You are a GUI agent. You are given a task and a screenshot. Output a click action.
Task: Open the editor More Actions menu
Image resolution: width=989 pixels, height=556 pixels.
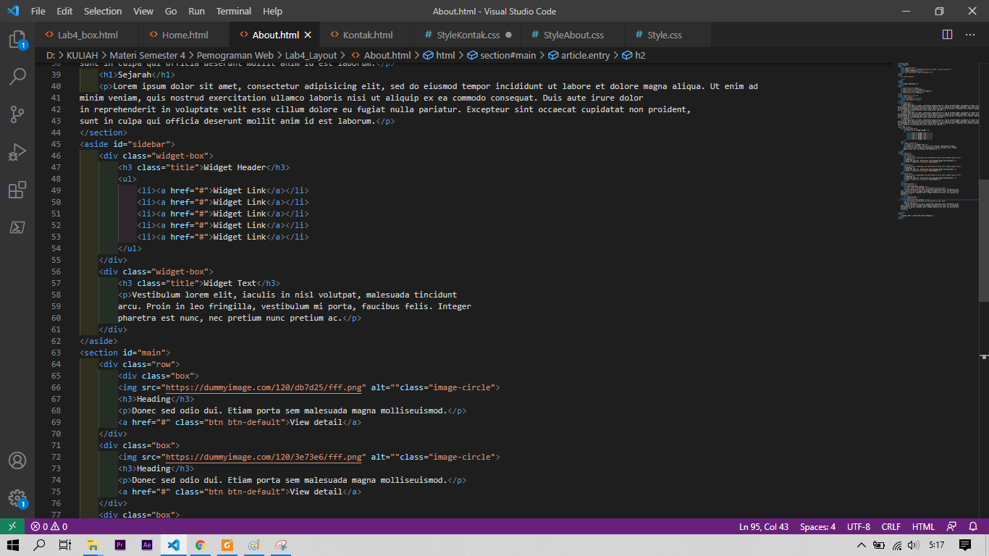[970, 34]
